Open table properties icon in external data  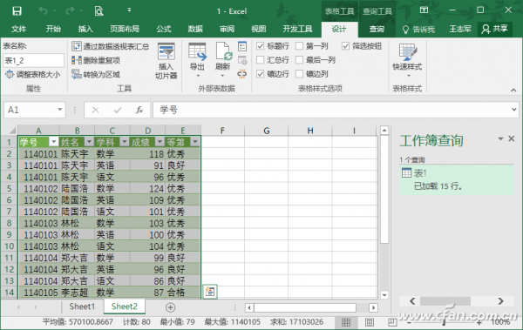(242, 46)
